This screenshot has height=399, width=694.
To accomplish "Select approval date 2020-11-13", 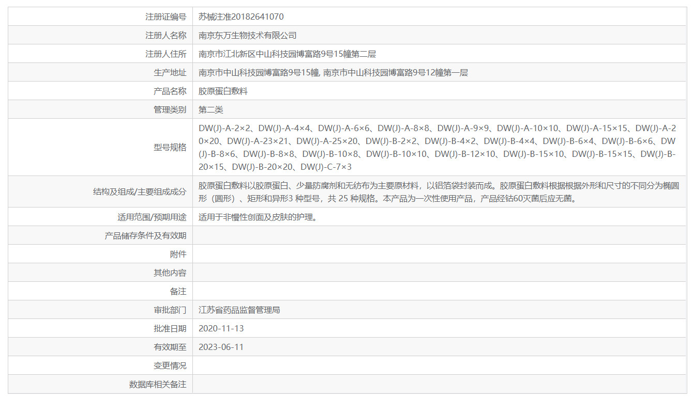I will (x=221, y=328).
